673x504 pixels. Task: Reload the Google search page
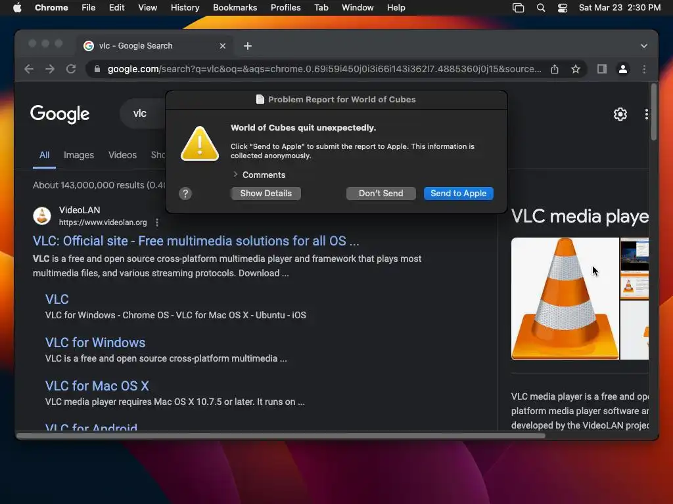coord(71,69)
